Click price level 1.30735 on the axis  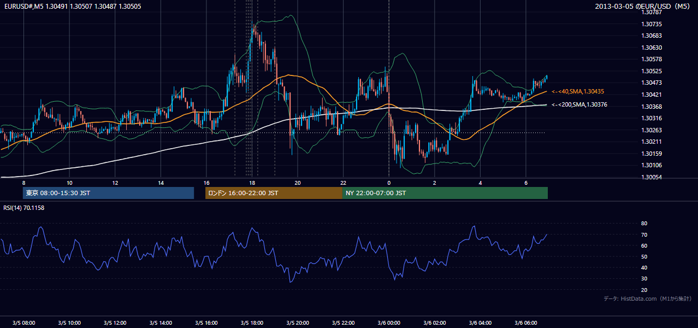653,24
